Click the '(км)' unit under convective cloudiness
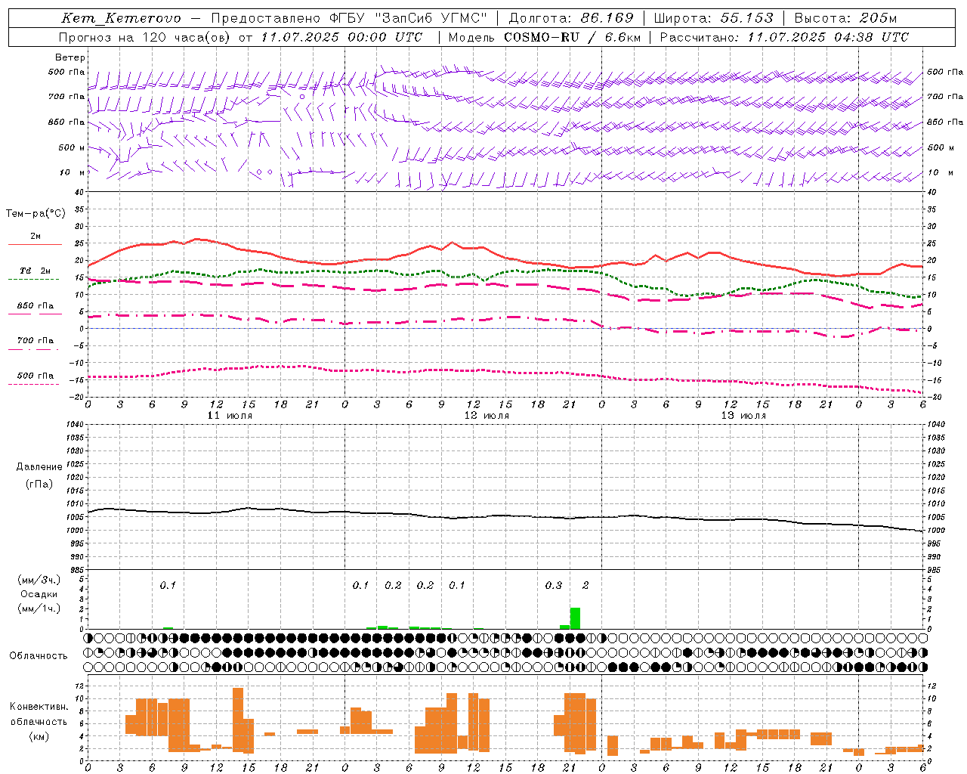 coord(39,736)
